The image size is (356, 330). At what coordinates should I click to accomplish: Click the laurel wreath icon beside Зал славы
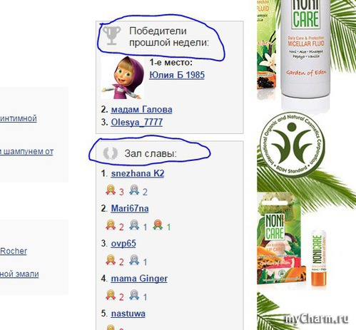pos(111,153)
